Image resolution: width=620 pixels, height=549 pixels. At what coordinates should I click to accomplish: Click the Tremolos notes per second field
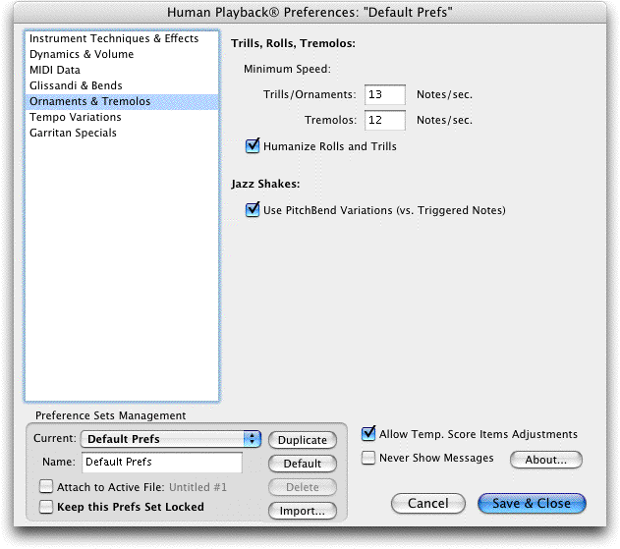385,120
